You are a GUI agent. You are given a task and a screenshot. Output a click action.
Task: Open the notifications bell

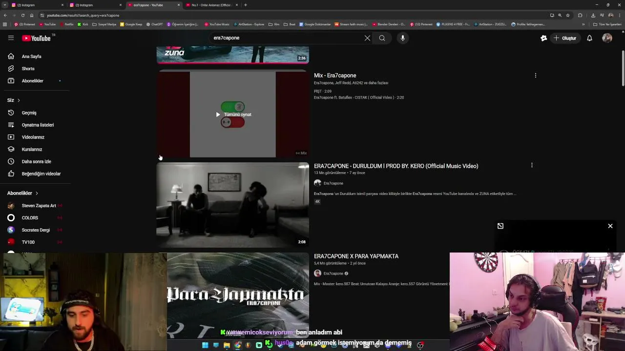coord(589,38)
